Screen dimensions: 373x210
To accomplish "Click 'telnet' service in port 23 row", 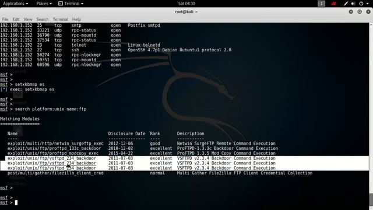I will point(79,45).
